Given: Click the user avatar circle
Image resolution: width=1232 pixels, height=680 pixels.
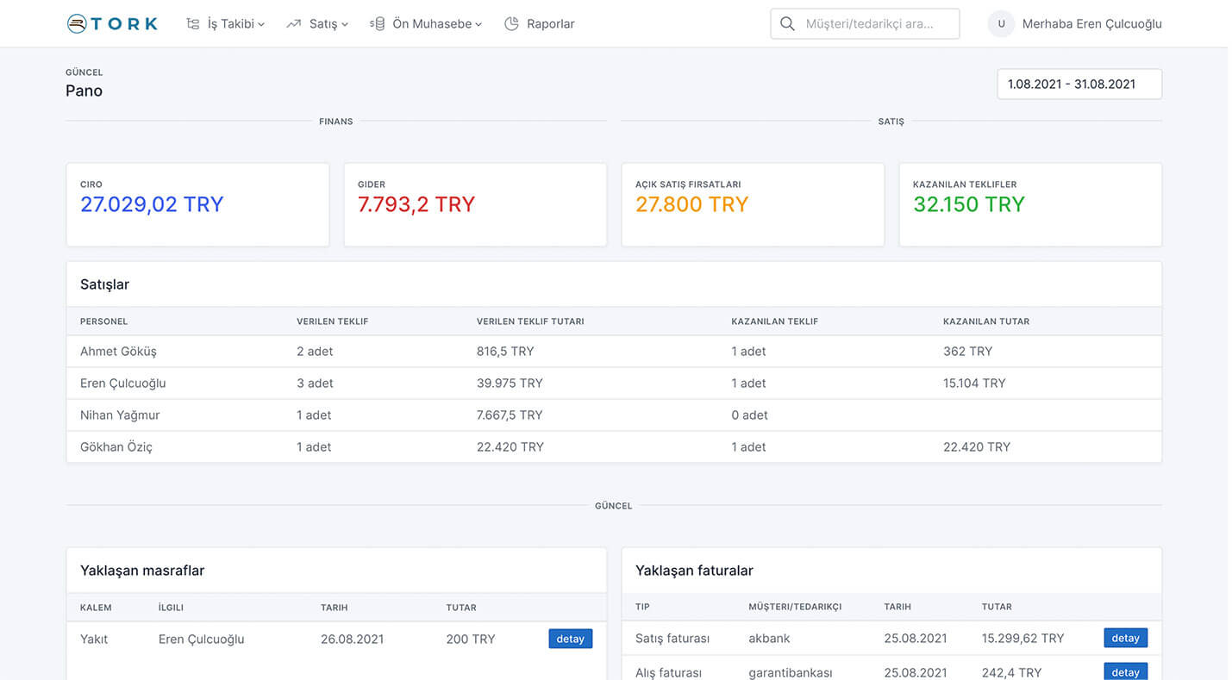Looking at the screenshot, I should click(1001, 24).
